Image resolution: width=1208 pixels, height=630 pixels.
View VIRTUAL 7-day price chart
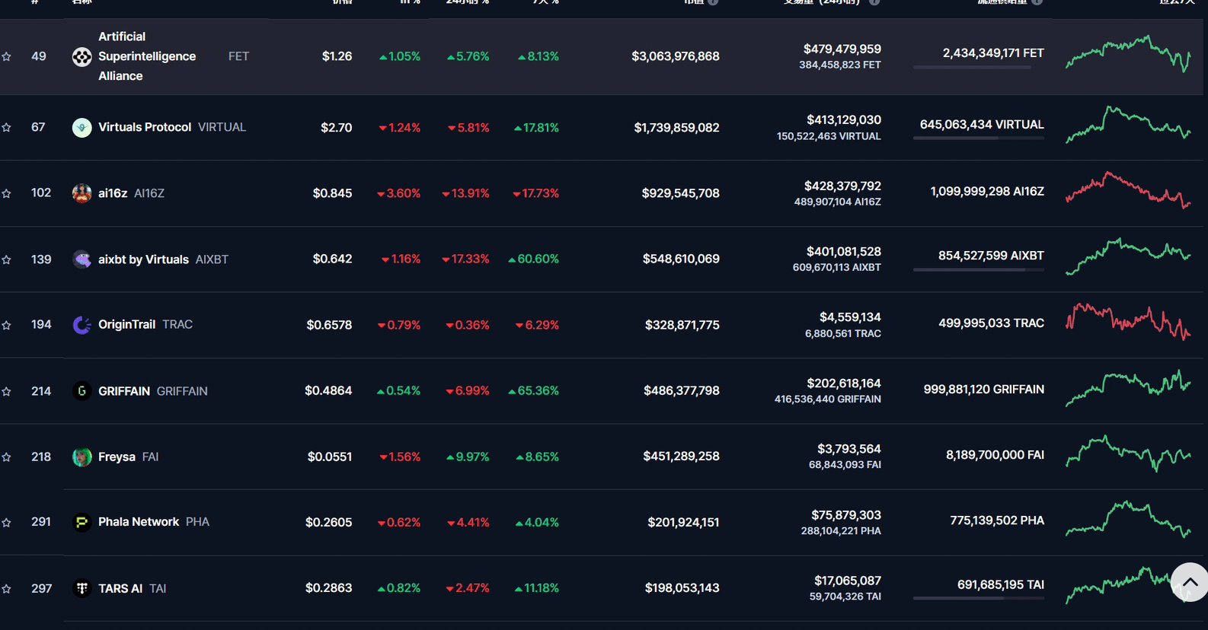coord(1128,124)
